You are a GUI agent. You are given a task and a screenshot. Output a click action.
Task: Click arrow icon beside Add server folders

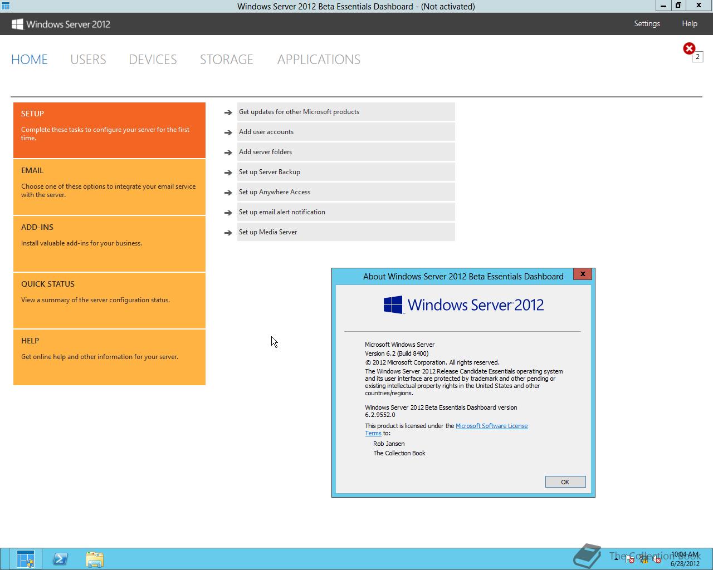pyautogui.click(x=228, y=153)
